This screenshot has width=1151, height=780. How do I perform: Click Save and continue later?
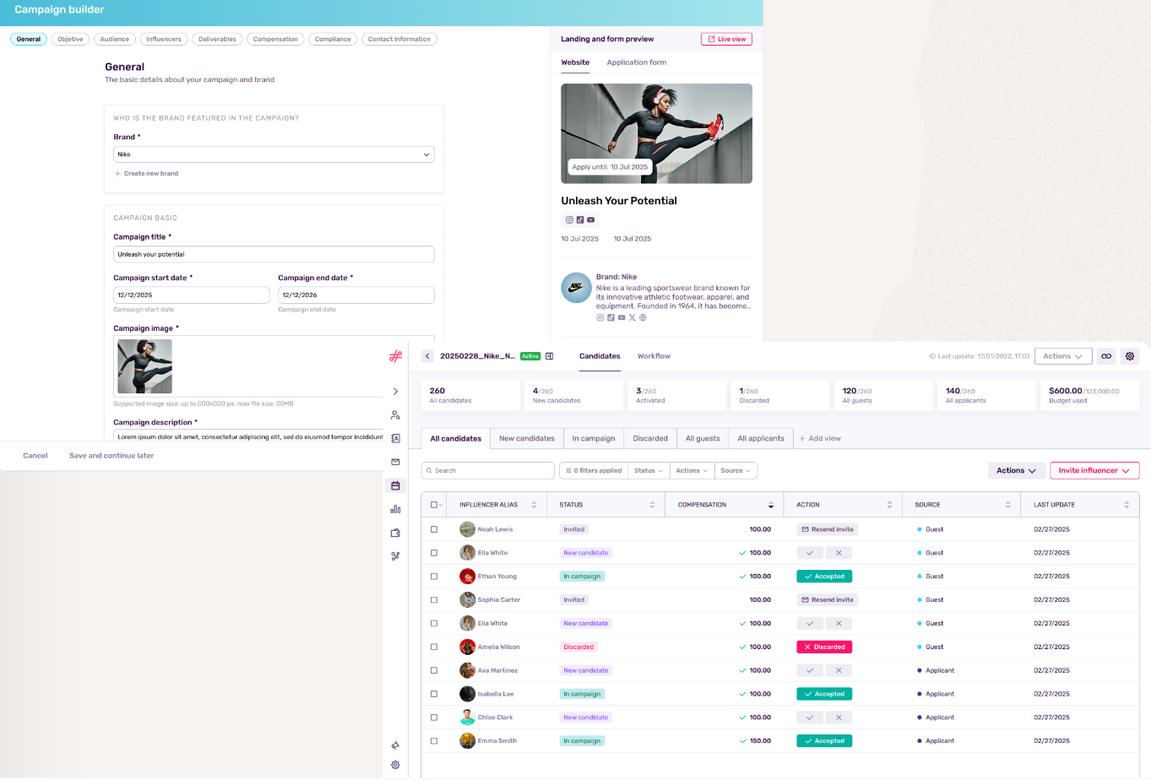(111, 455)
